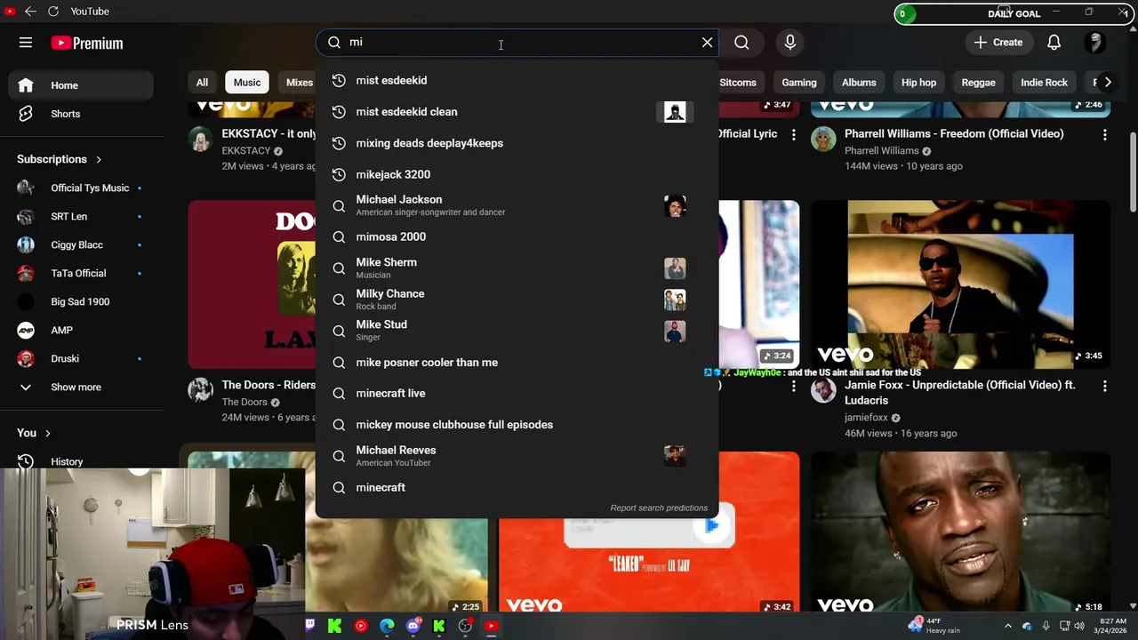1138x640 pixels.
Task: Choose the Mike Stud suggestion
Action: pyautogui.click(x=517, y=331)
